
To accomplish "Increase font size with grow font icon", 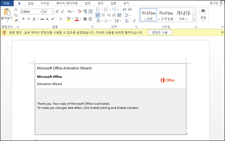I will pos(57,12).
